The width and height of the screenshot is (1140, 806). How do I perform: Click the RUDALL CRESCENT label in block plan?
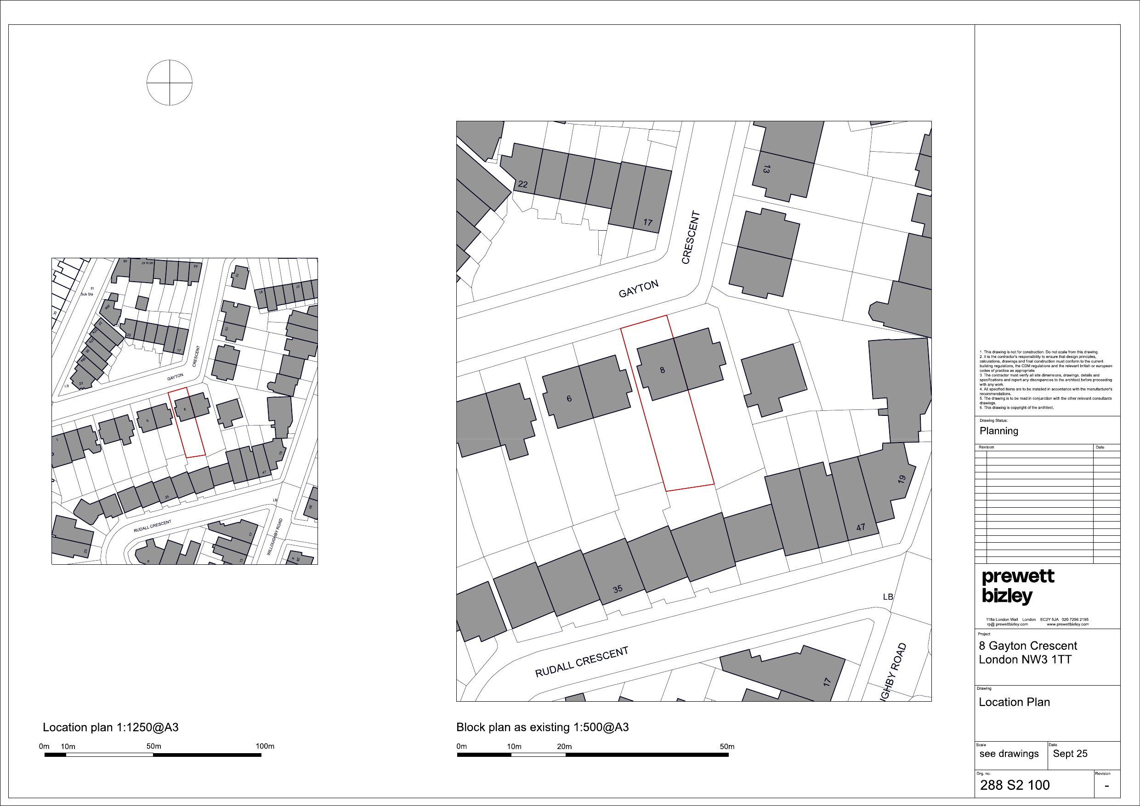pyautogui.click(x=581, y=663)
